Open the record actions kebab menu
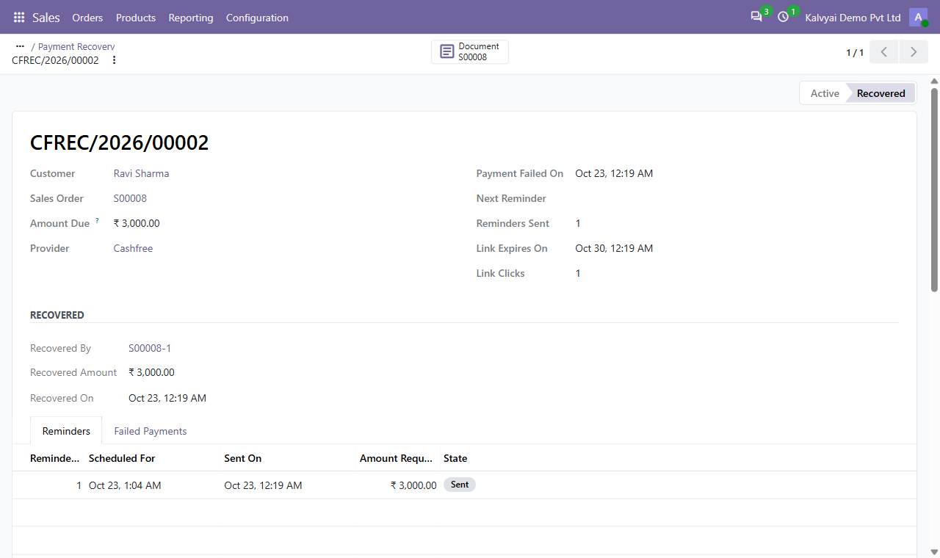This screenshot has width=940, height=558. (114, 60)
